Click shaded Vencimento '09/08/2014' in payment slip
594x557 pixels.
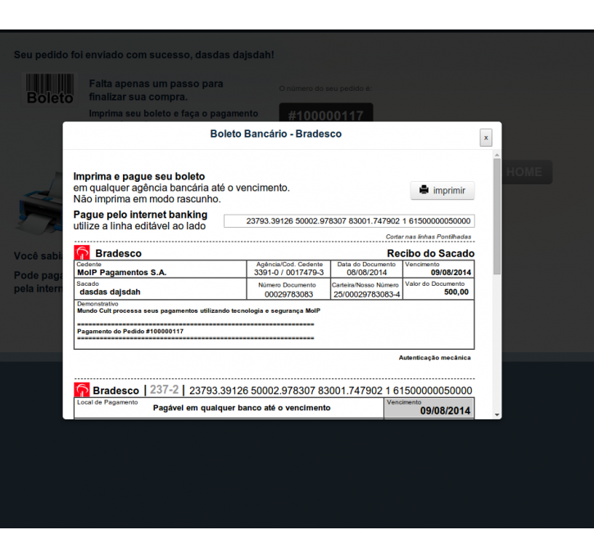(x=445, y=411)
